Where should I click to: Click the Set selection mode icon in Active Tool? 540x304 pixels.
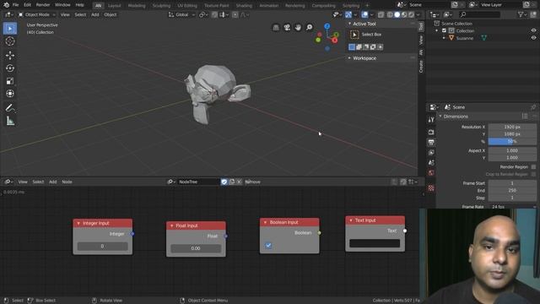[x=352, y=47]
